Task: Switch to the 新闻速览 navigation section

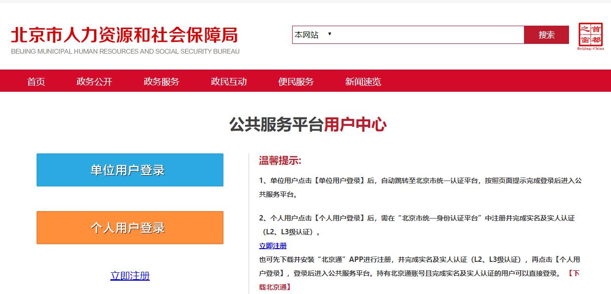Action: pyautogui.click(x=363, y=81)
